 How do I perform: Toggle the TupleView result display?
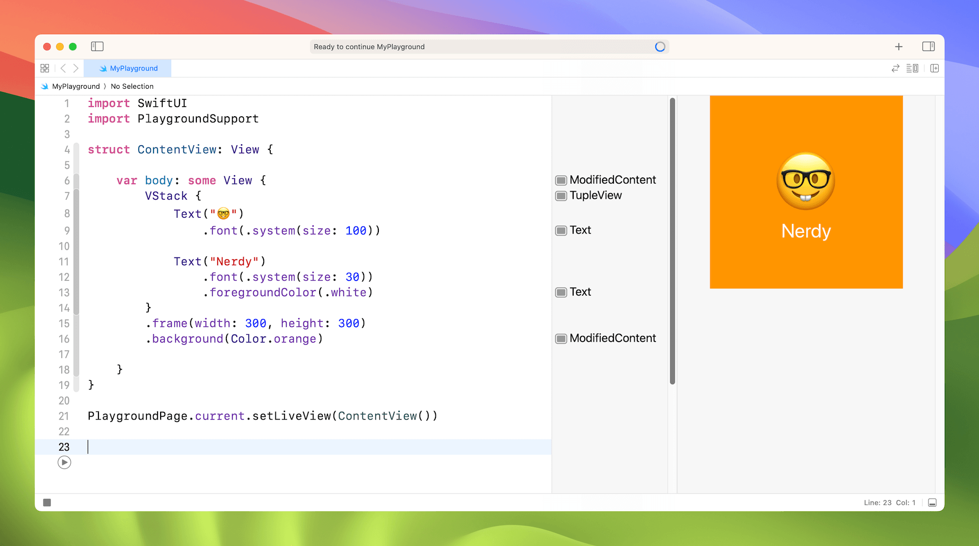(x=561, y=195)
